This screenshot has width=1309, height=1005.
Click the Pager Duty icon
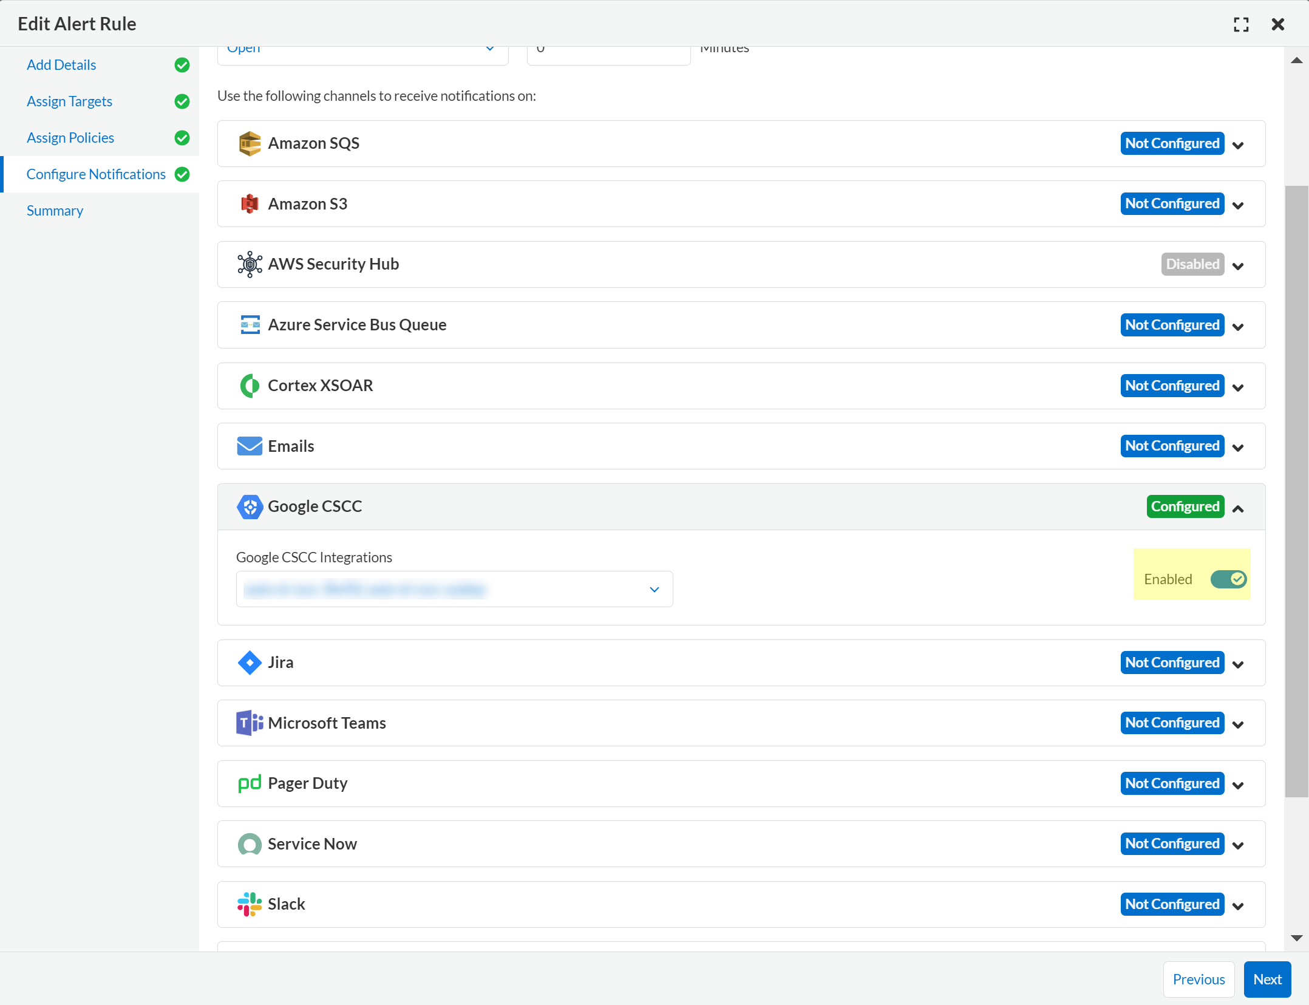click(x=250, y=783)
